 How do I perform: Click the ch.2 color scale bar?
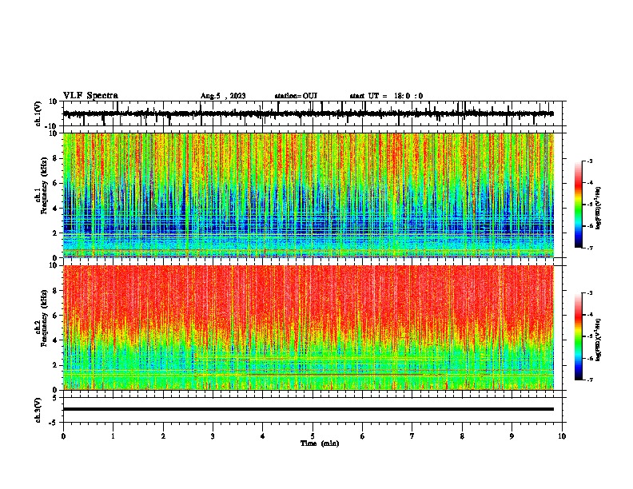click(x=579, y=336)
